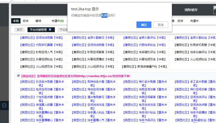Open 豌豆社区 快手直播粉丝 item
Screen dimensions: 216x123
(x=42, y=114)
